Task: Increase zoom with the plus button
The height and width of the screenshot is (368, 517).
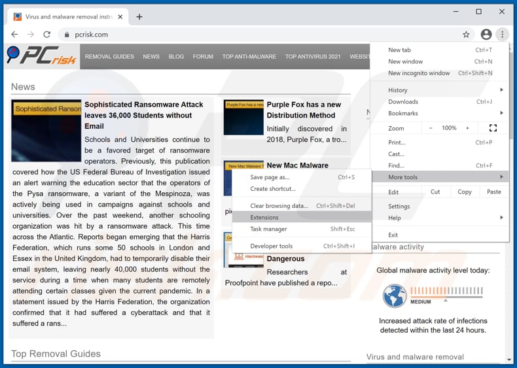Action: pos(467,128)
